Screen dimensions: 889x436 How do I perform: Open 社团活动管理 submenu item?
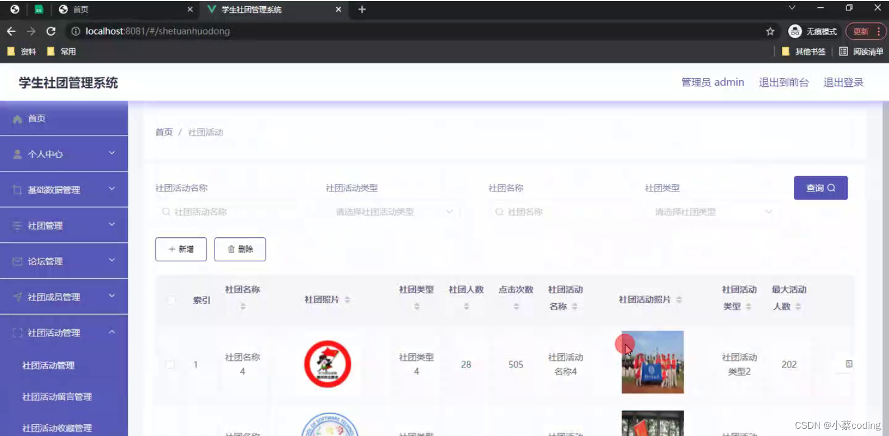pyautogui.click(x=48, y=365)
